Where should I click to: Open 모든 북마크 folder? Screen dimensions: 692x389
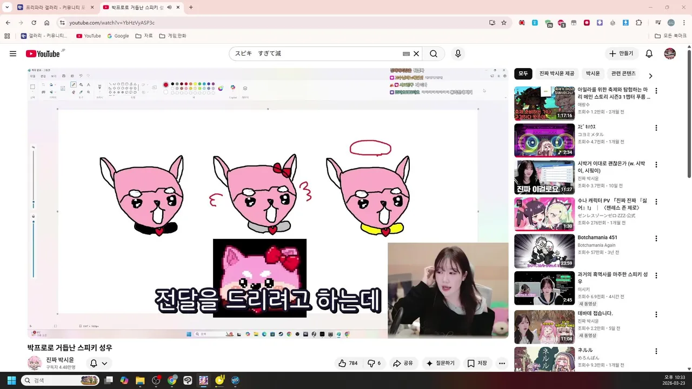(670, 36)
